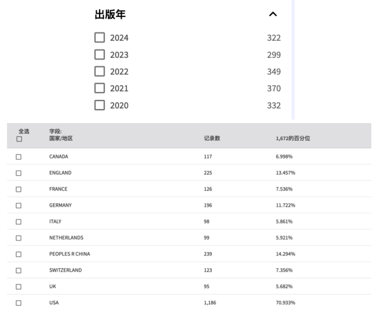The width and height of the screenshot is (381, 320).
Task: Check the ITALY row checkbox
Action: click(x=18, y=222)
